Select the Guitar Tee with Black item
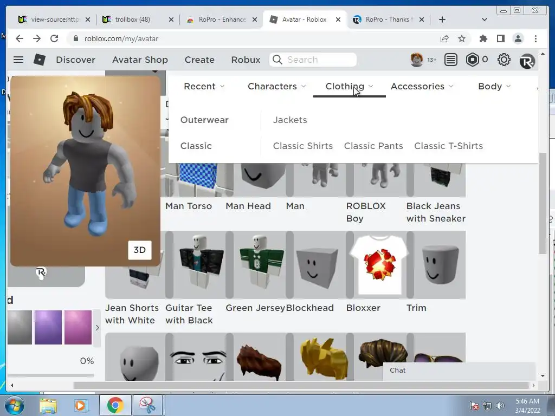The height and width of the screenshot is (416, 555). (199, 265)
